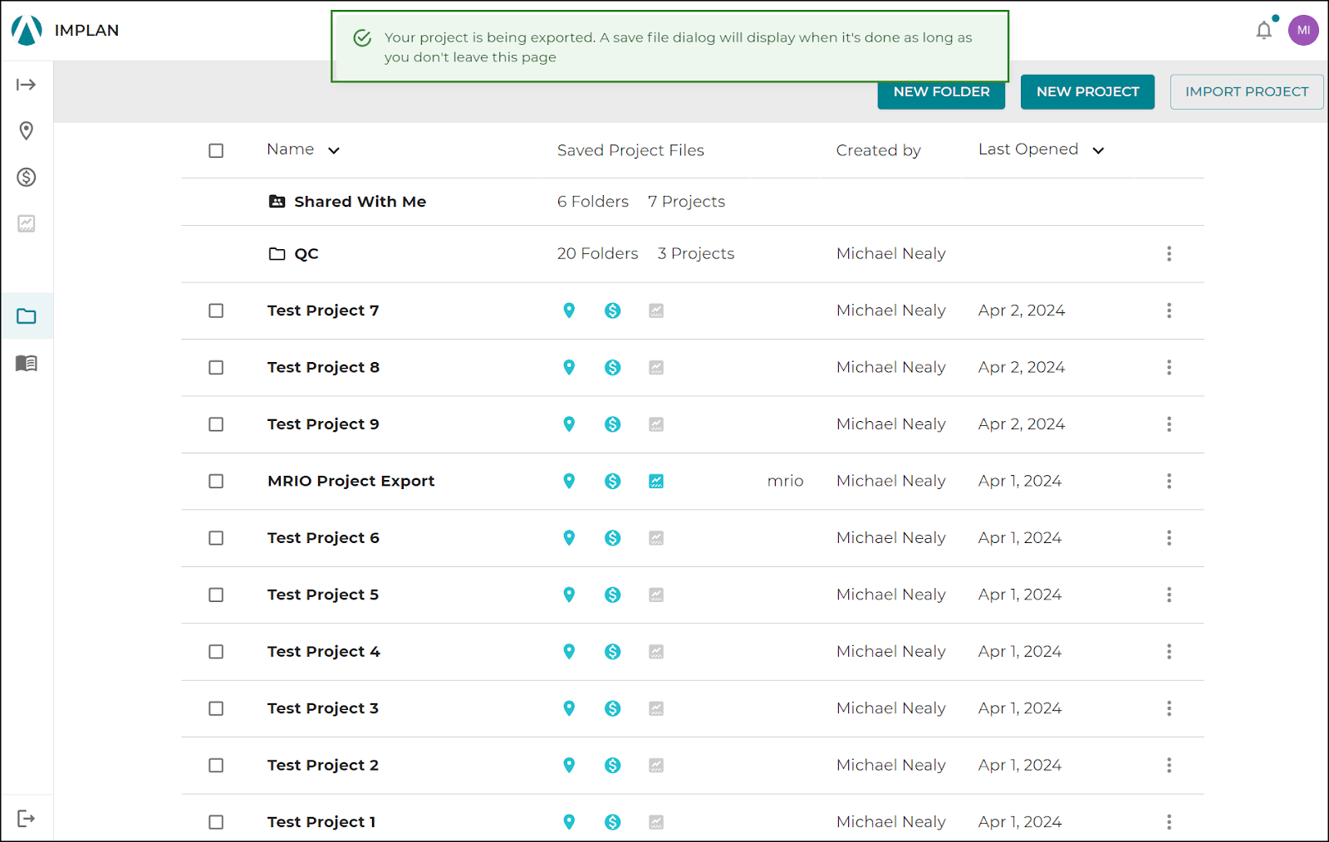Click the IMPORT PROJECT button
This screenshot has height=842, width=1329.
coord(1247,91)
